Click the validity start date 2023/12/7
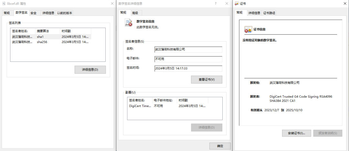The image size is (349, 151). coord(272,110)
